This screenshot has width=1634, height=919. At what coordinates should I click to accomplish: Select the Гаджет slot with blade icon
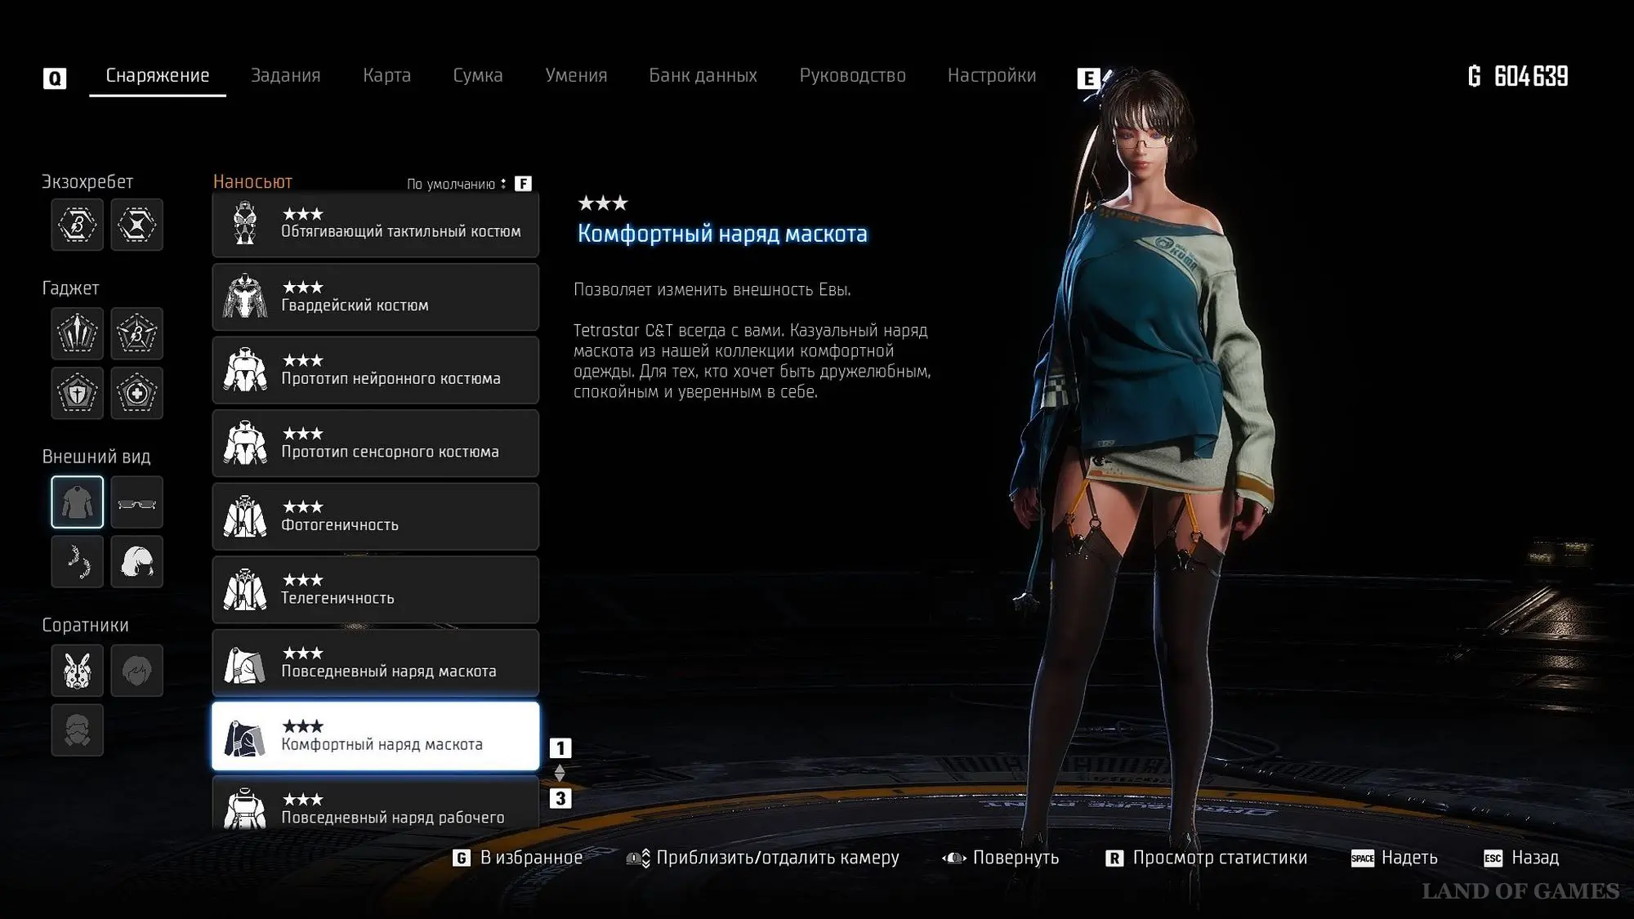78,333
